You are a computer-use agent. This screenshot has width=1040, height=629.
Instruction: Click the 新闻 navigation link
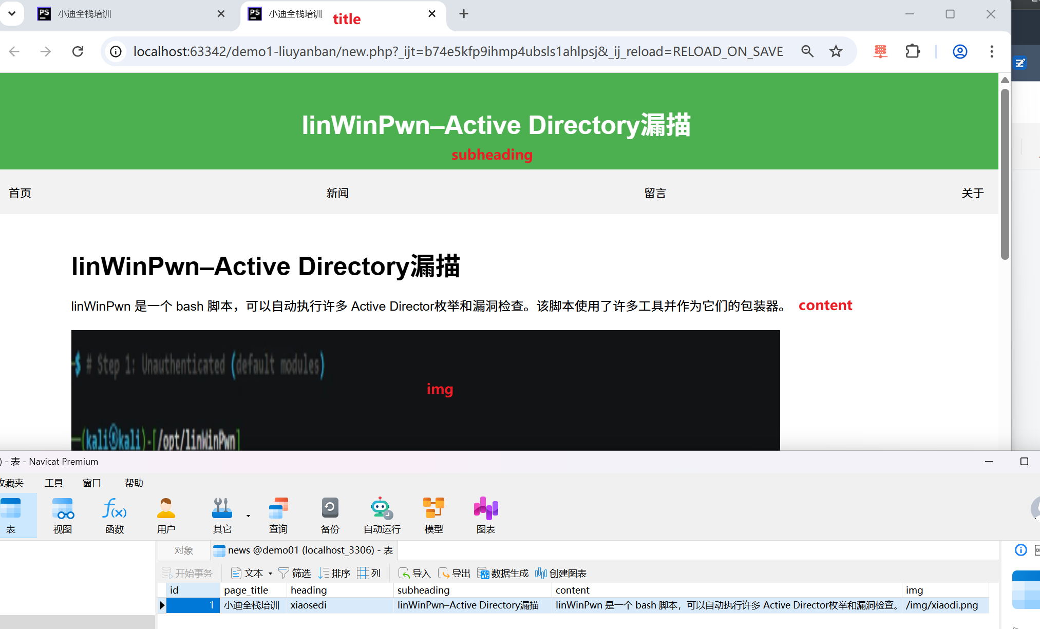pyautogui.click(x=337, y=193)
